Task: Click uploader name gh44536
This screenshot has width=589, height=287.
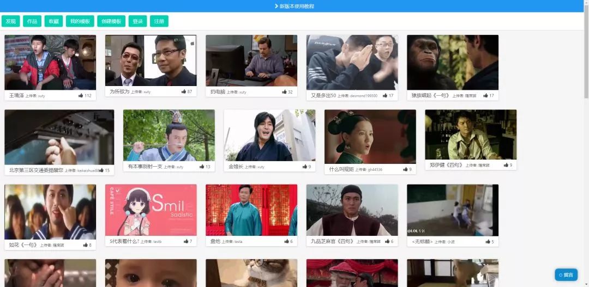Action: (375, 170)
